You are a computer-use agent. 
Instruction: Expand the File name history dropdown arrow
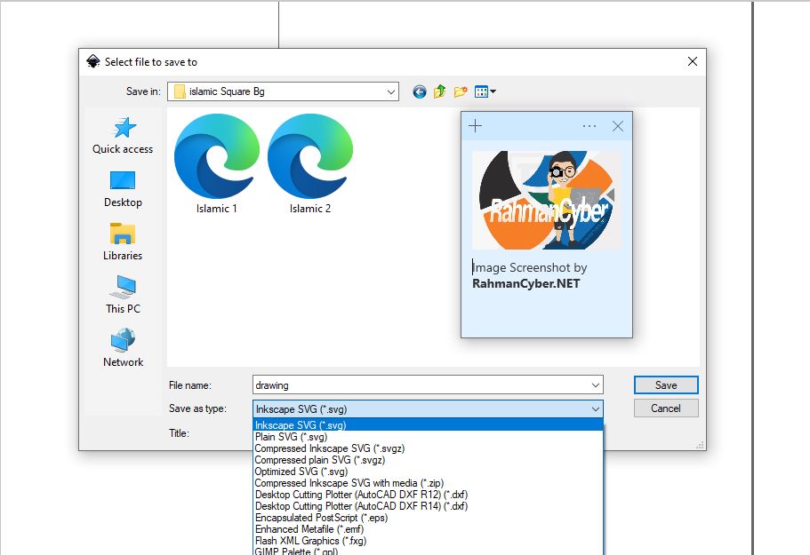click(x=596, y=385)
